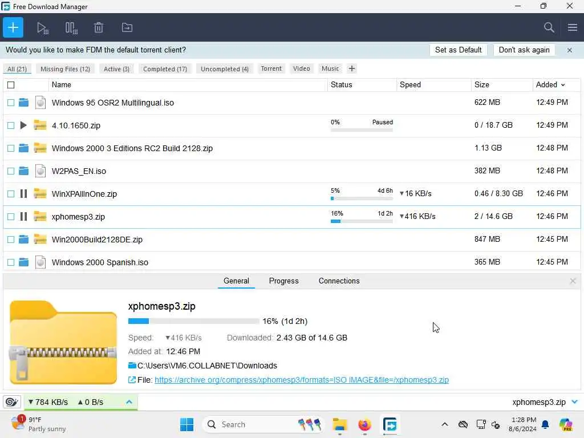Open the Windows Start button
This screenshot has height=438, width=584.
click(x=186, y=424)
